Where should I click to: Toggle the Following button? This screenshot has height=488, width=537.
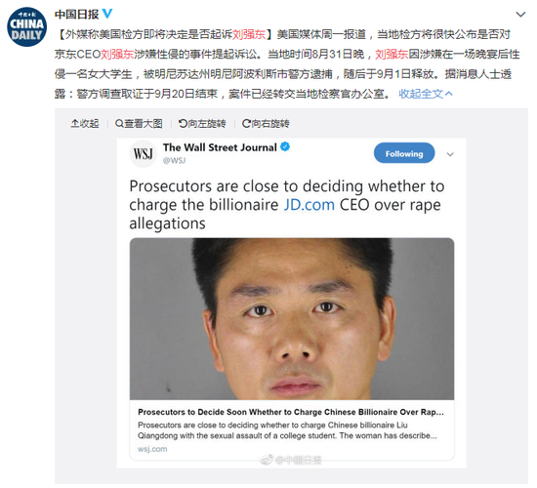404,154
